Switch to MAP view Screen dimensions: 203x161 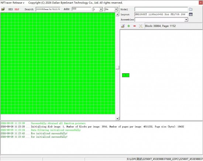(x=17, y=9)
